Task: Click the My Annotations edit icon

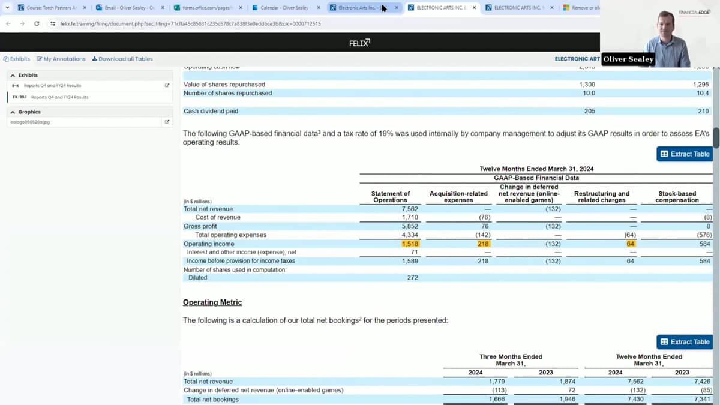Action: [40, 59]
